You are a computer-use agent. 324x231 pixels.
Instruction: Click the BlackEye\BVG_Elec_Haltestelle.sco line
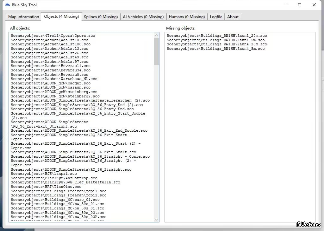tap(65, 182)
